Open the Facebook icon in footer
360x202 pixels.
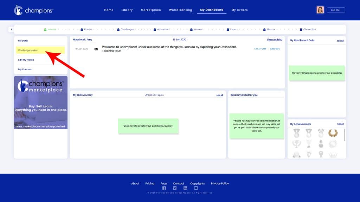[164, 188]
